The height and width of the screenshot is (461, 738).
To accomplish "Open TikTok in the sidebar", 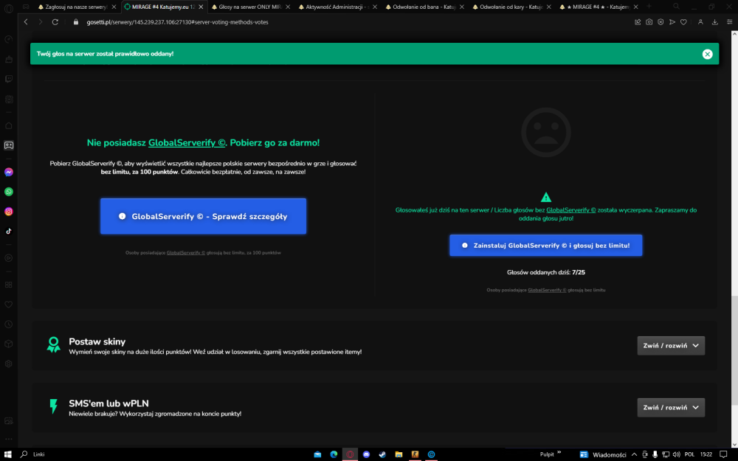I will point(8,231).
